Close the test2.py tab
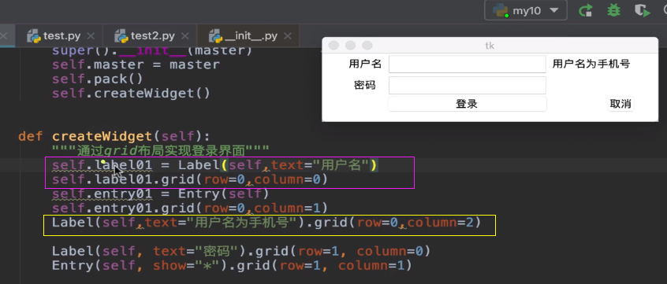Viewport: 667px width, 284px height. point(184,36)
